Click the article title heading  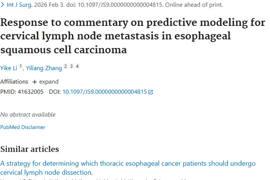point(132,36)
